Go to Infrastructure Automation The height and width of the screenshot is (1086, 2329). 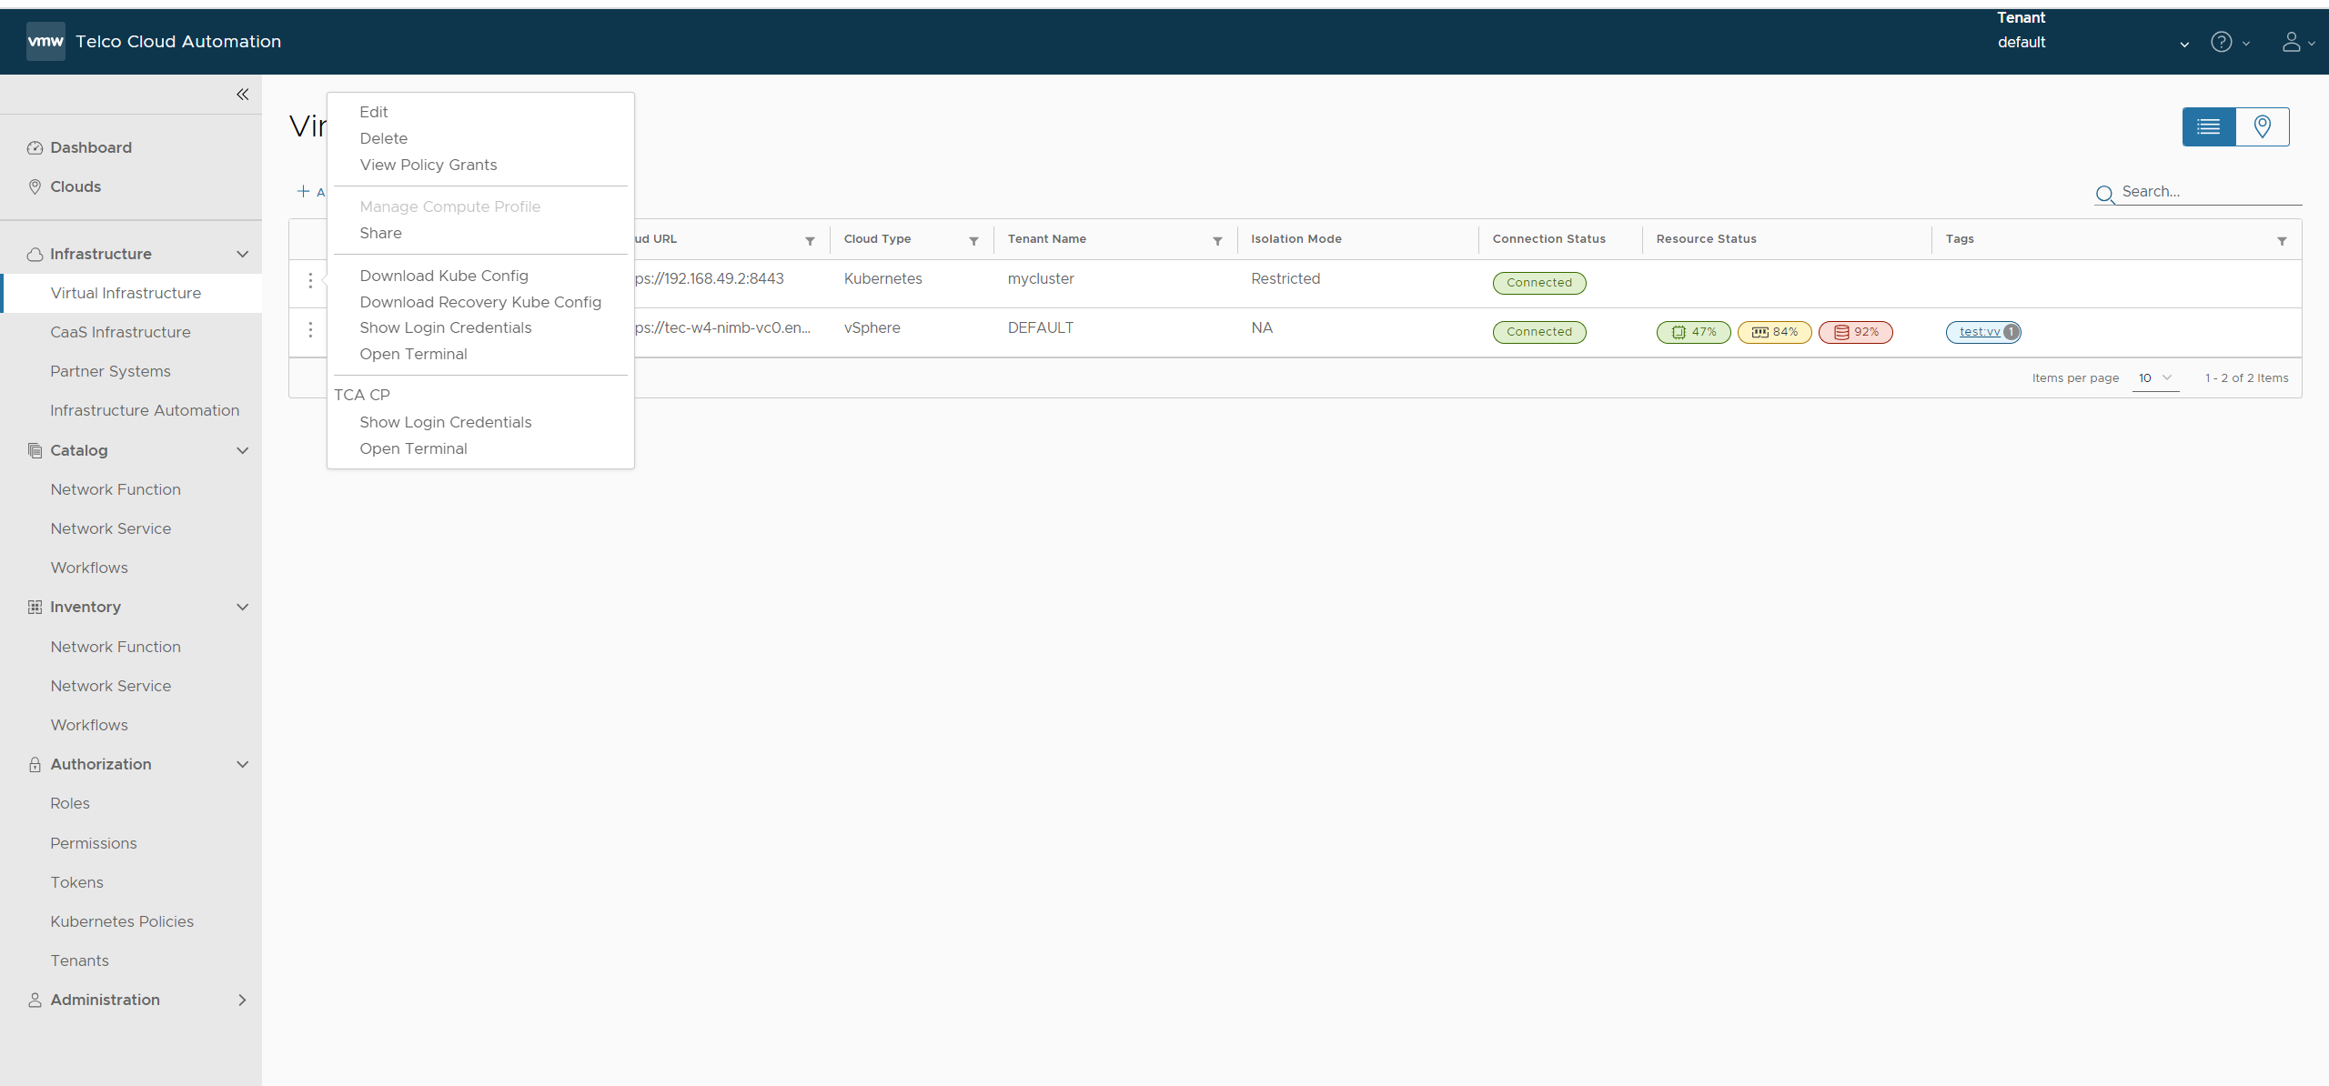145,410
